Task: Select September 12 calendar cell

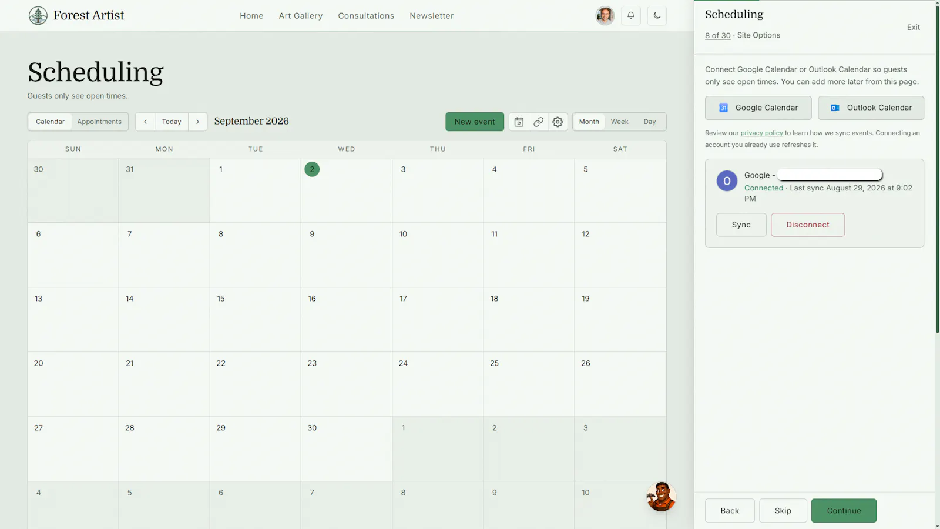Action: 620,255
